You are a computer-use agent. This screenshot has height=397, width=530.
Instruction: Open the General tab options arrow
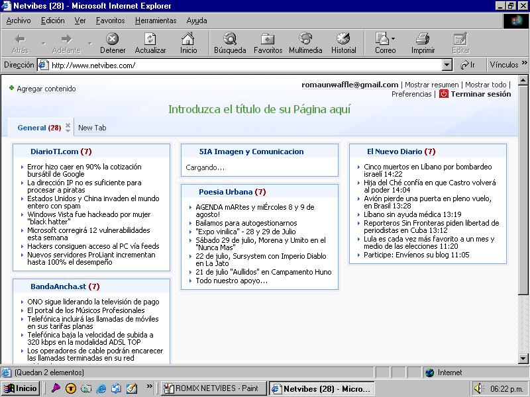click(x=68, y=130)
